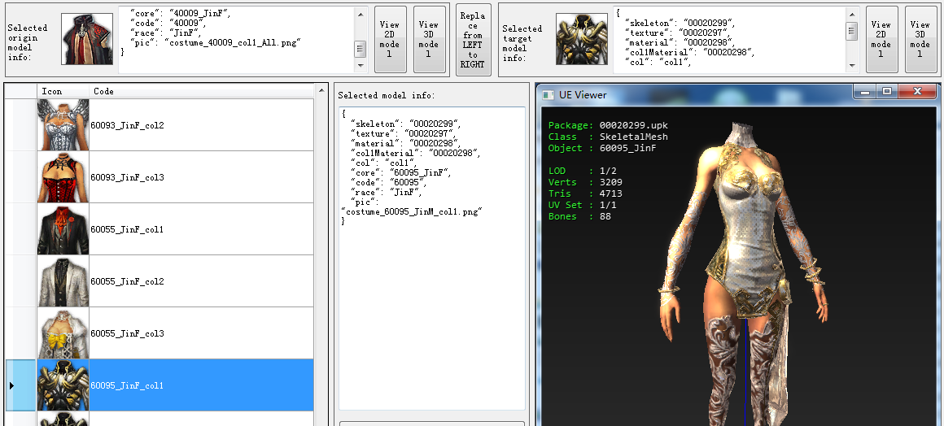Click the origin info scrollbar thumb
The image size is (944, 426).
tap(361, 49)
